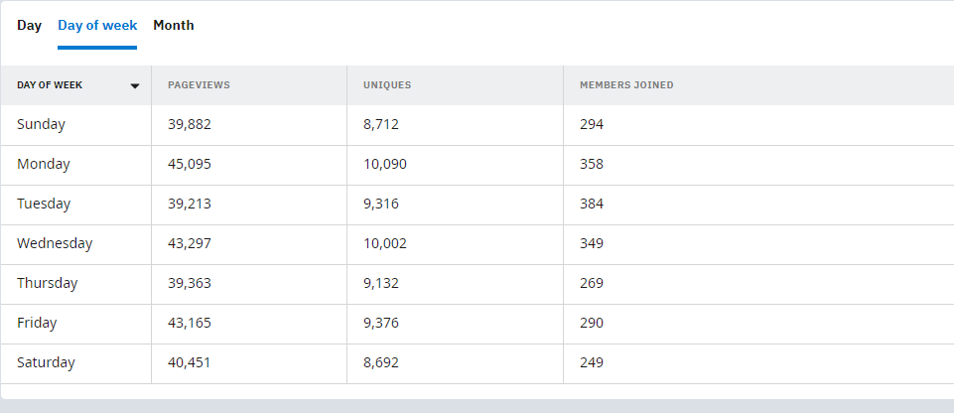Sort table by Pageviews column header
954x413 pixels.
199,85
